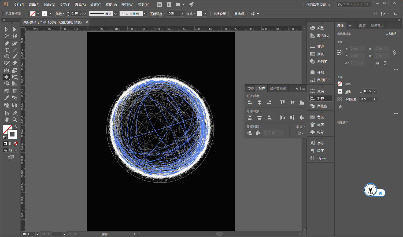Click opacity value field in control bar

tap(173, 14)
